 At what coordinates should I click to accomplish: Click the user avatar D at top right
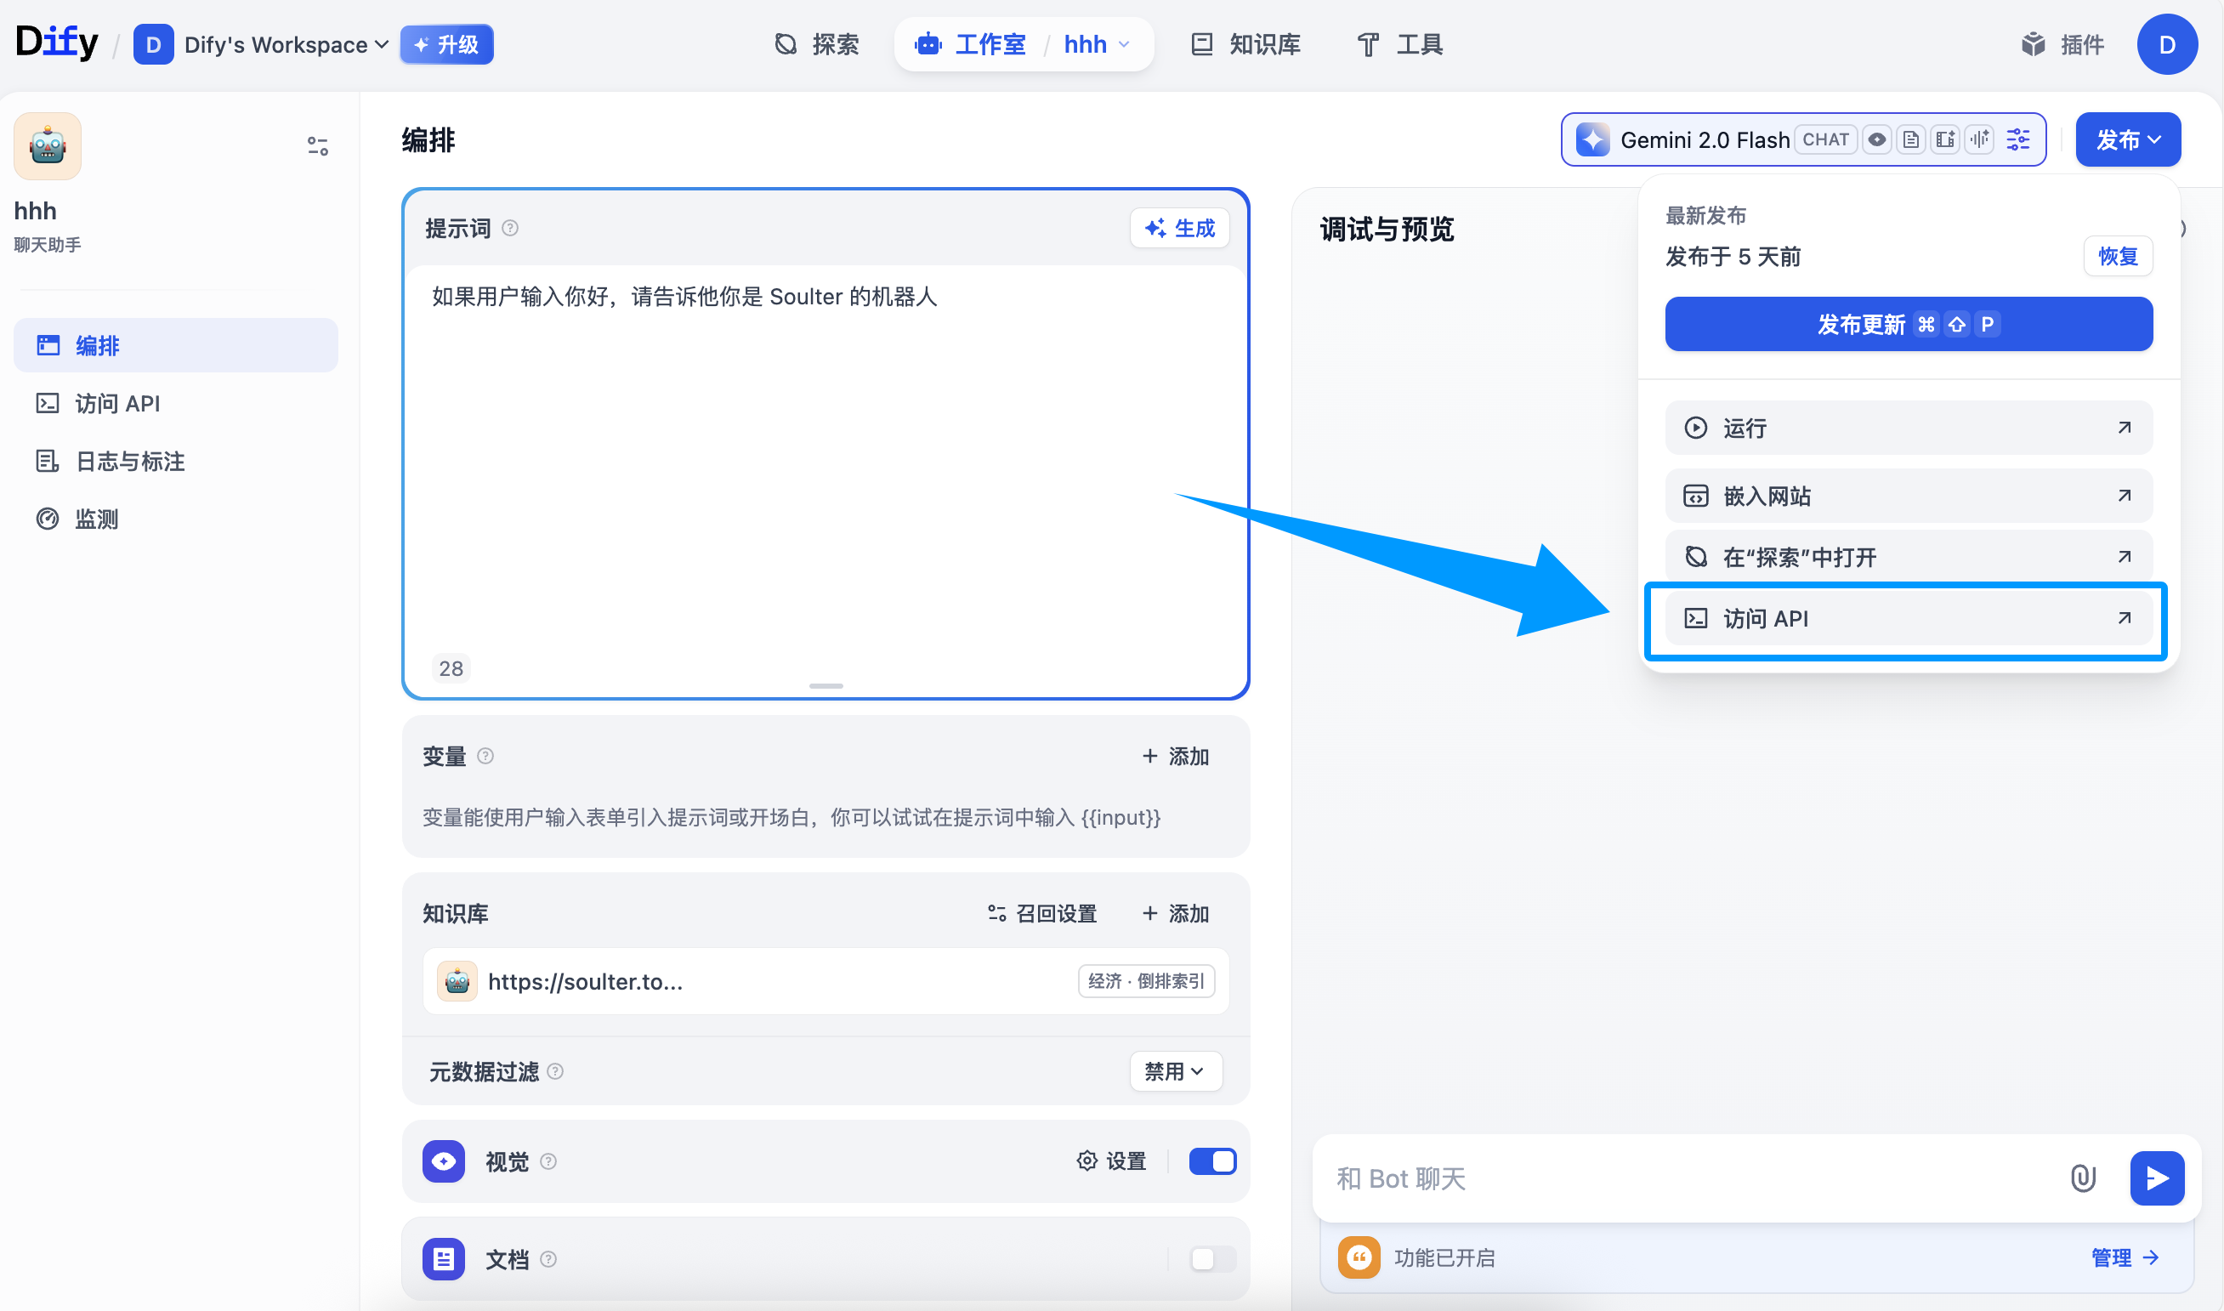(x=2166, y=44)
